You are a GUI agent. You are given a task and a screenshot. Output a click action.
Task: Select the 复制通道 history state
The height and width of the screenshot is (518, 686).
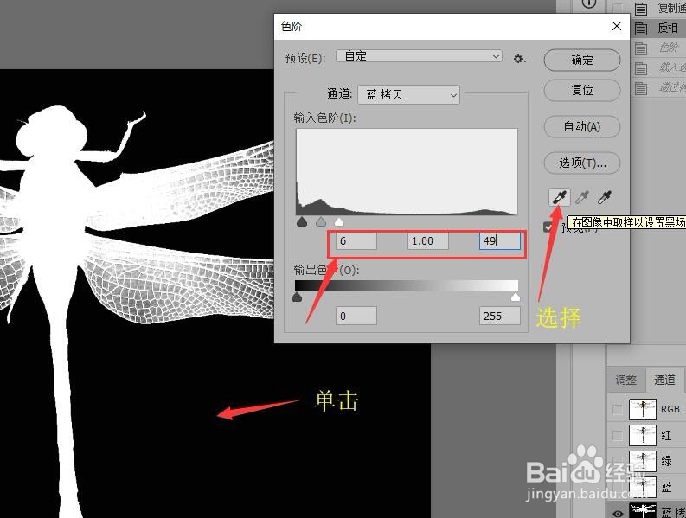[659, 9]
